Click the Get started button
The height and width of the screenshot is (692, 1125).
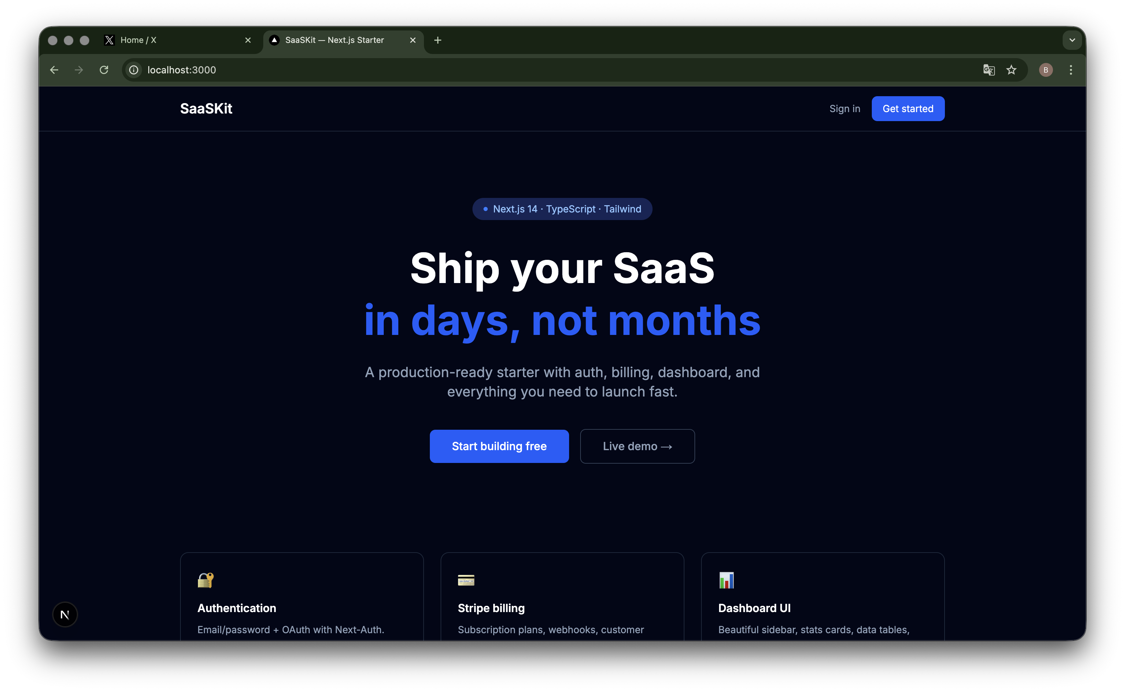click(x=907, y=108)
